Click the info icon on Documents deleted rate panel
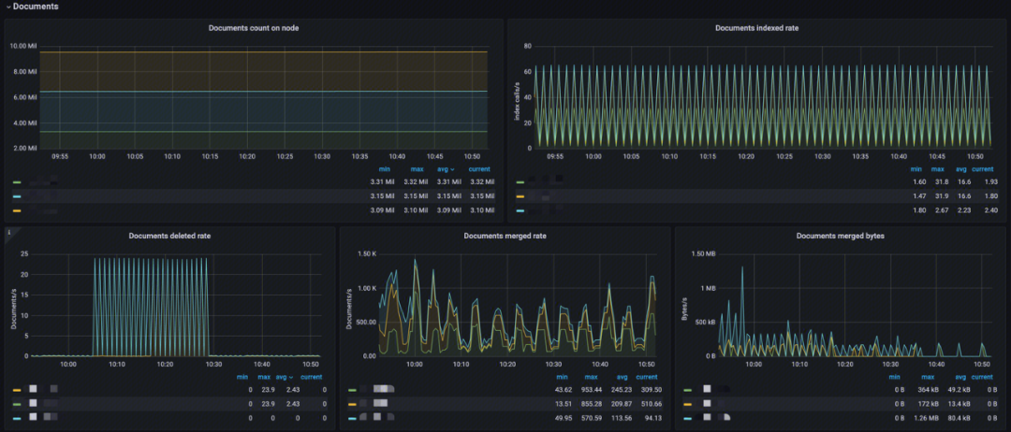Image resolution: width=1011 pixels, height=432 pixels. (9, 231)
